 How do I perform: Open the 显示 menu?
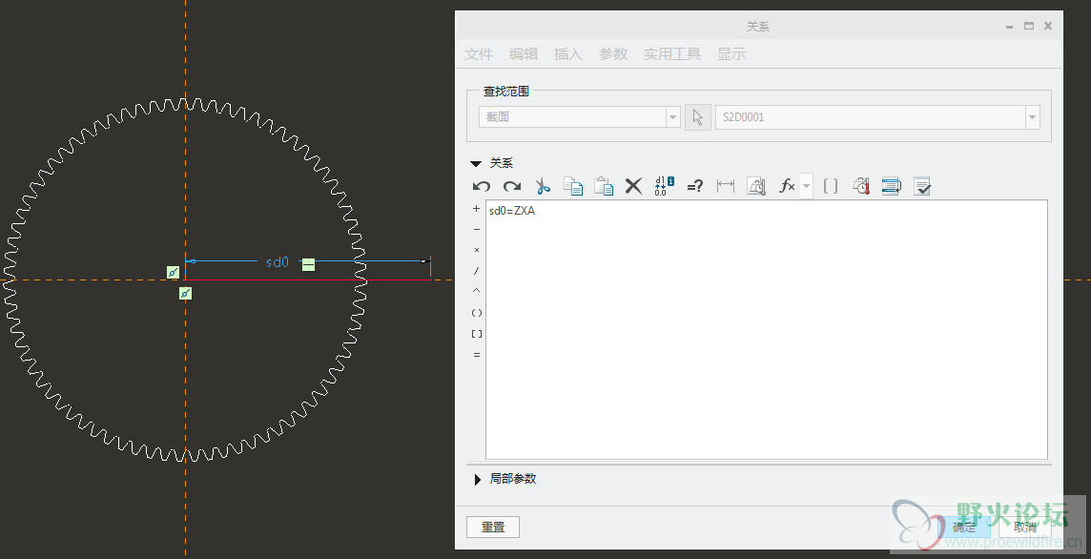[x=731, y=54]
